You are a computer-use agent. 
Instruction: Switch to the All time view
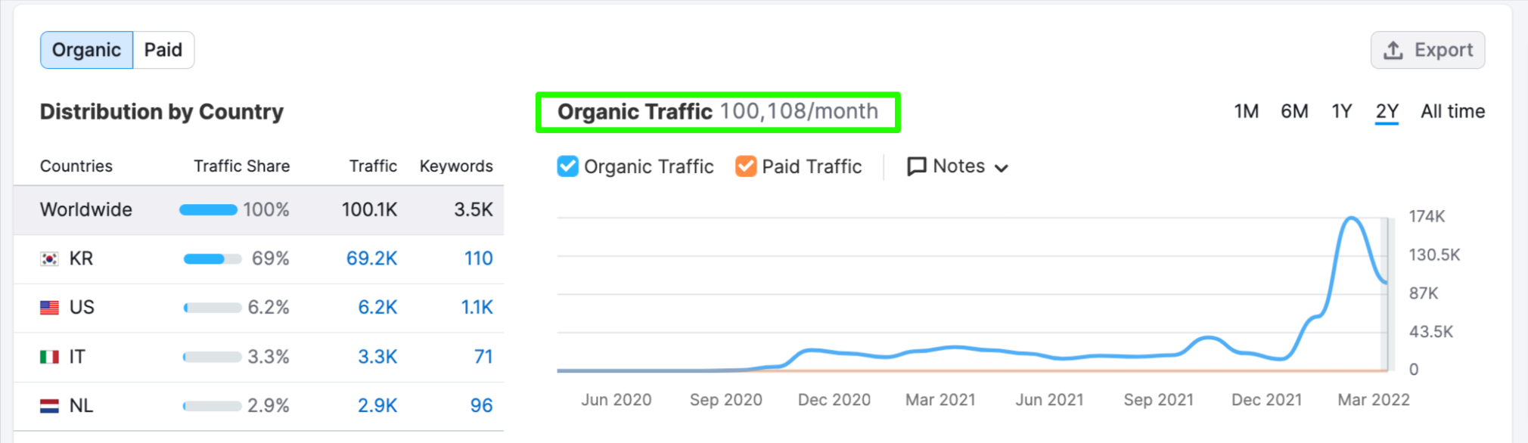pos(1452,111)
